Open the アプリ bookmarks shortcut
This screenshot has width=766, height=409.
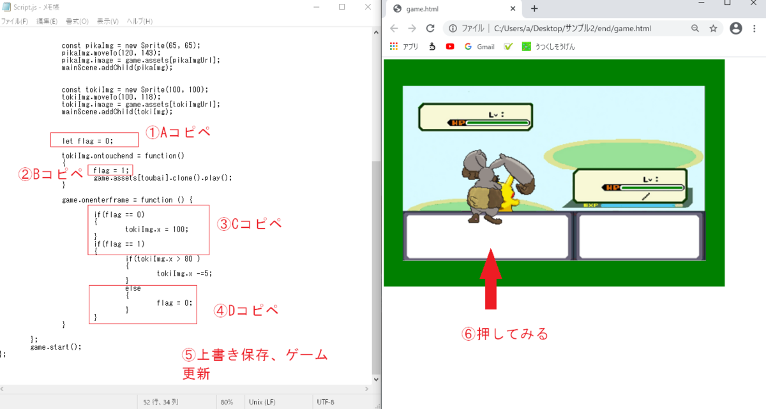point(403,47)
